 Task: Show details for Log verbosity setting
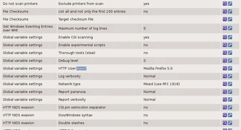click(225, 76)
